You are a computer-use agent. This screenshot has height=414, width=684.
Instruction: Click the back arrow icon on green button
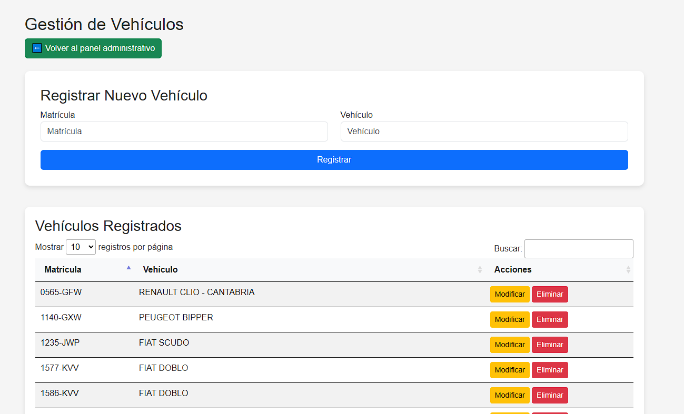tap(37, 48)
